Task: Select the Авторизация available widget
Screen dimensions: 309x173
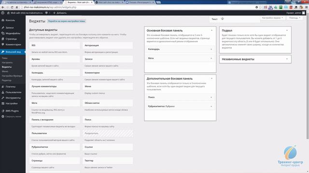Action: pyautogui.click(x=108, y=45)
